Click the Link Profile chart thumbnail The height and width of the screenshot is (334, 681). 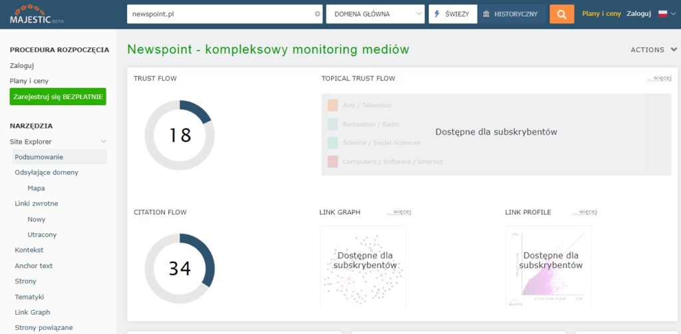549,267
